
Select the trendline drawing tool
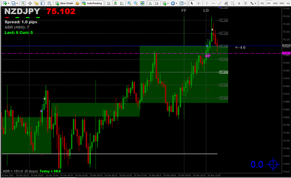tap(220, 3)
